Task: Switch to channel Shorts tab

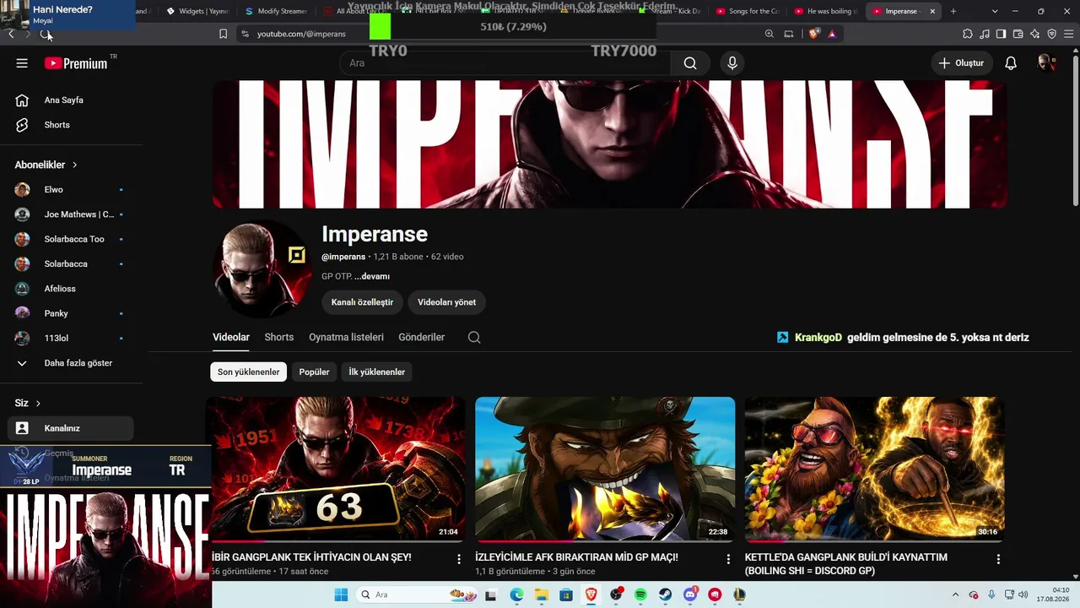Action: [279, 337]
